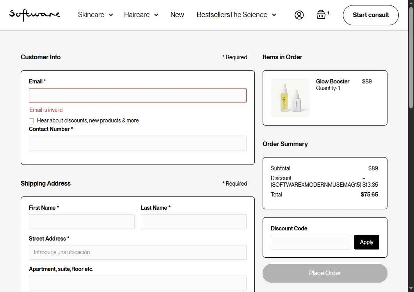The width and height of the screenshot is (414, 292).
Task: Tick the discounts newsletter checkbox
Action: click(32, 120)
